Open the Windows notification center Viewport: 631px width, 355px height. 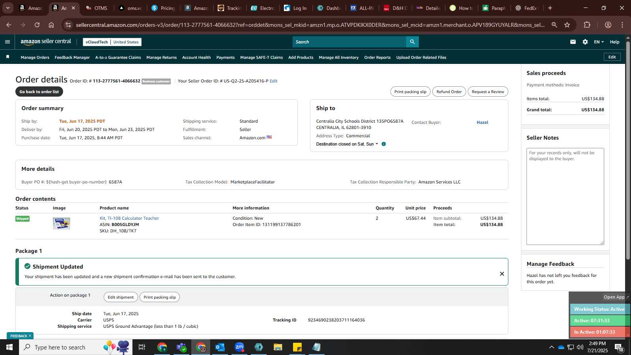618,348
